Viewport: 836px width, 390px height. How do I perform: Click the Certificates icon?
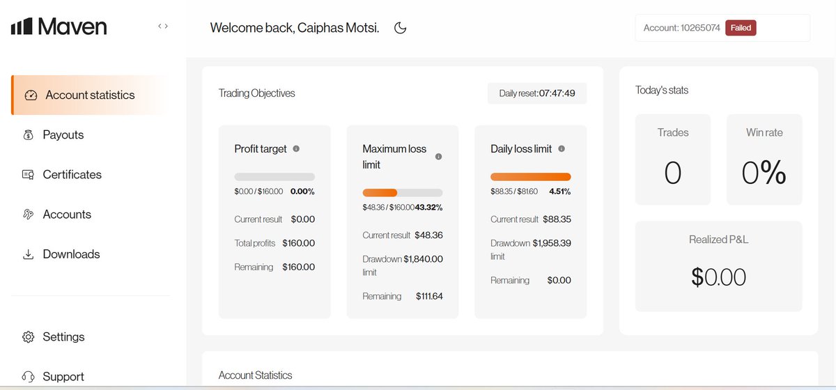coord(29,175)
